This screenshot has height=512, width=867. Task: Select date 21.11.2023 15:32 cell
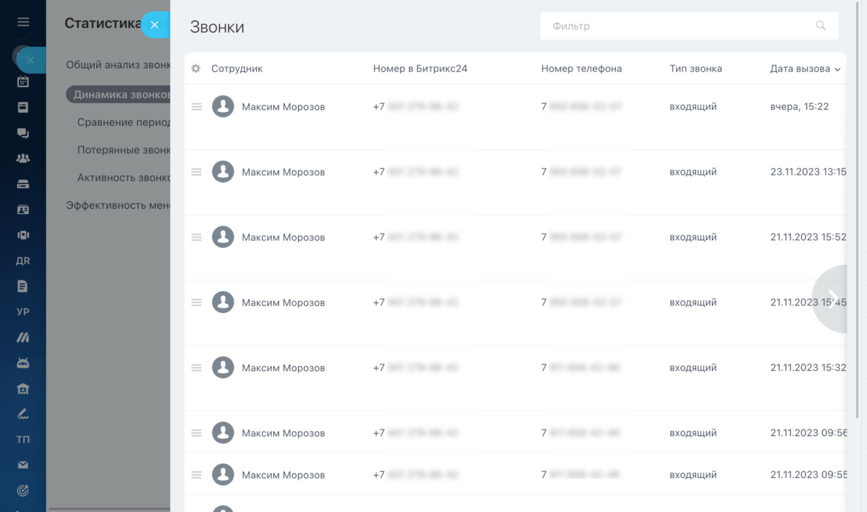(x=808, y=368)
